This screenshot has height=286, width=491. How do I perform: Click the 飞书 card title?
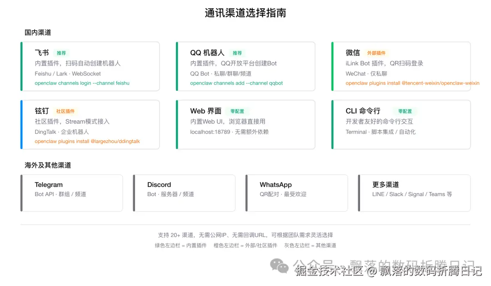tap(42, 53)
